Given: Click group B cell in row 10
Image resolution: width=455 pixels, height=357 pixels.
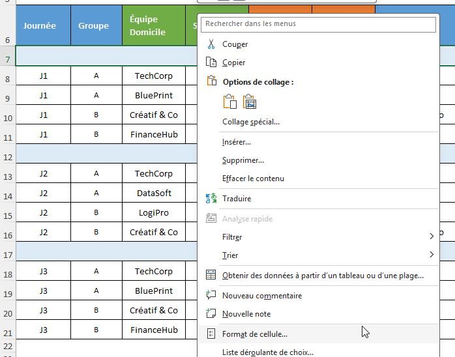Looking at the screenshot, I should click(96, 115).
